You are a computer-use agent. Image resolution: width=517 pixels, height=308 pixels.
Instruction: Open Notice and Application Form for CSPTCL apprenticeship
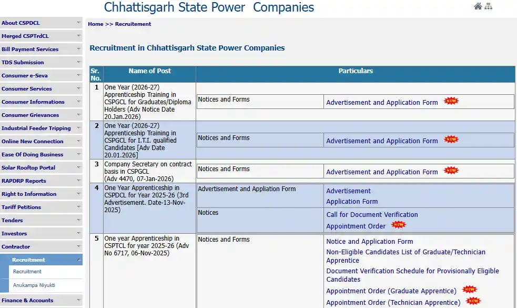[x=370, y=241]
